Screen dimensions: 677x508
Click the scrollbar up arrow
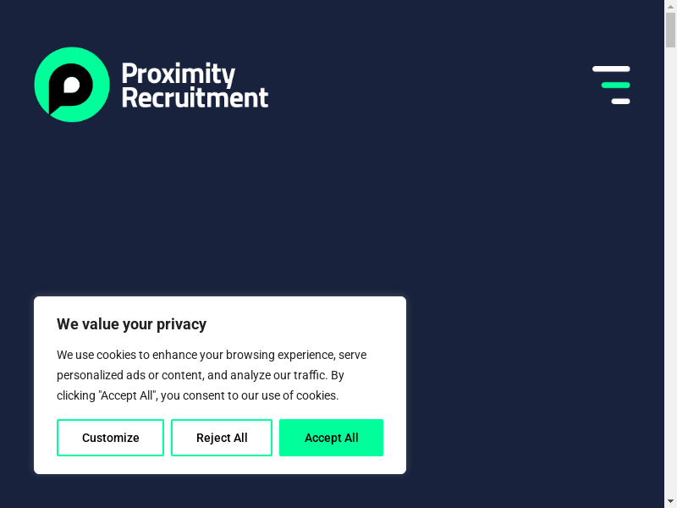click(670, 6)
